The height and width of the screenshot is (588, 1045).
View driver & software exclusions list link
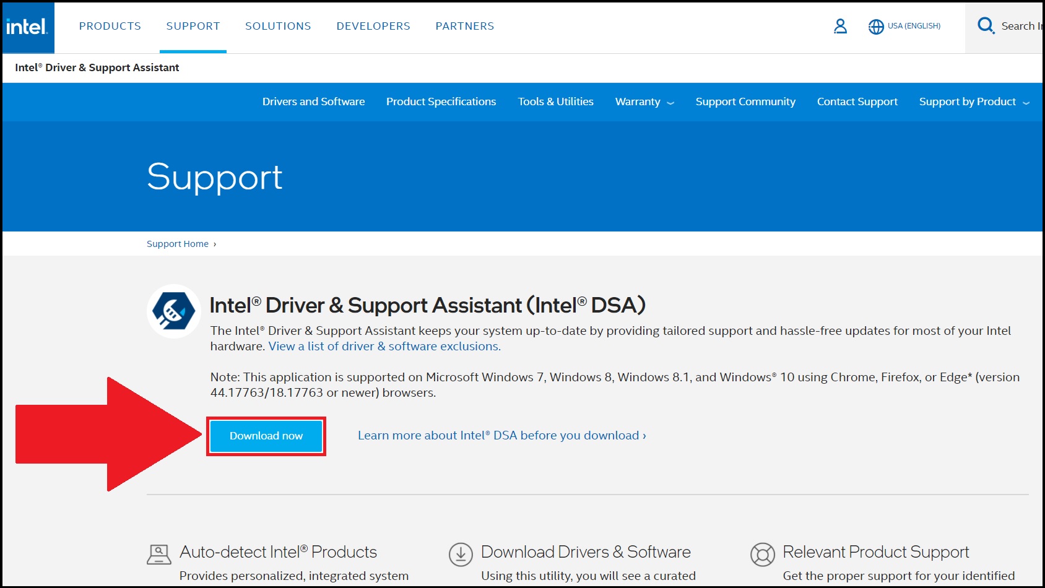tap(384, 347)
